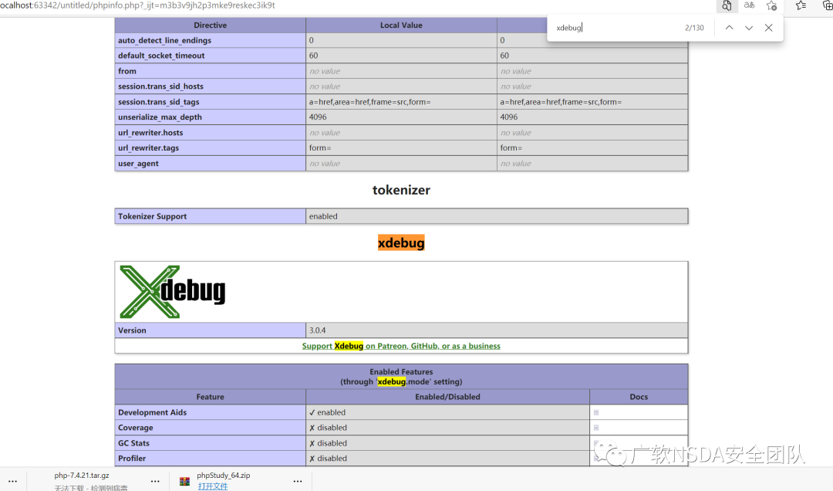Open the favorites list icon
The width and height of the screenshot is (833, 491).
click(x=801, y=6)
